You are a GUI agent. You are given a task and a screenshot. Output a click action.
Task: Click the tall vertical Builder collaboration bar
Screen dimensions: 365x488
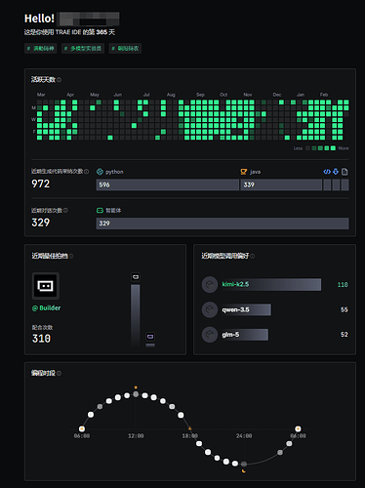(x=136, y=315)
